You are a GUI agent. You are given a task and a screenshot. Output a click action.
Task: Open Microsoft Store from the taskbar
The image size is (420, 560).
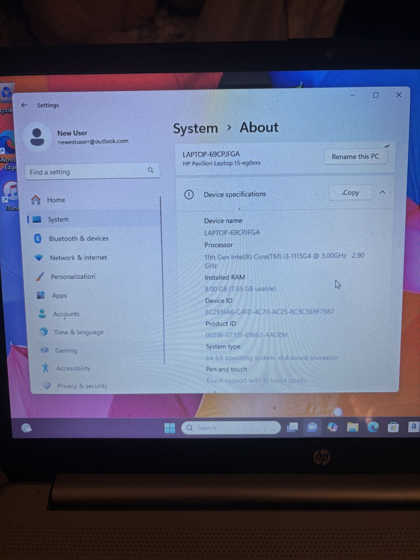pyautogui.click(x=393, y=427)
